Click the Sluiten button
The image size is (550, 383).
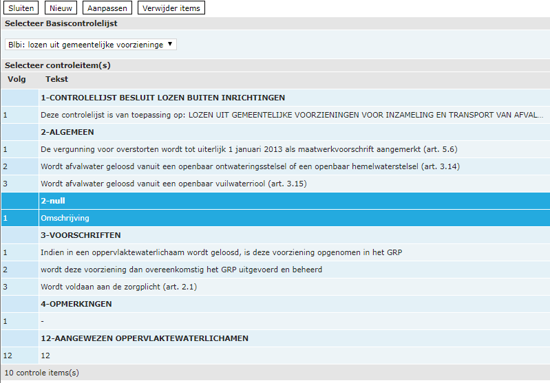tap(21, 8)
